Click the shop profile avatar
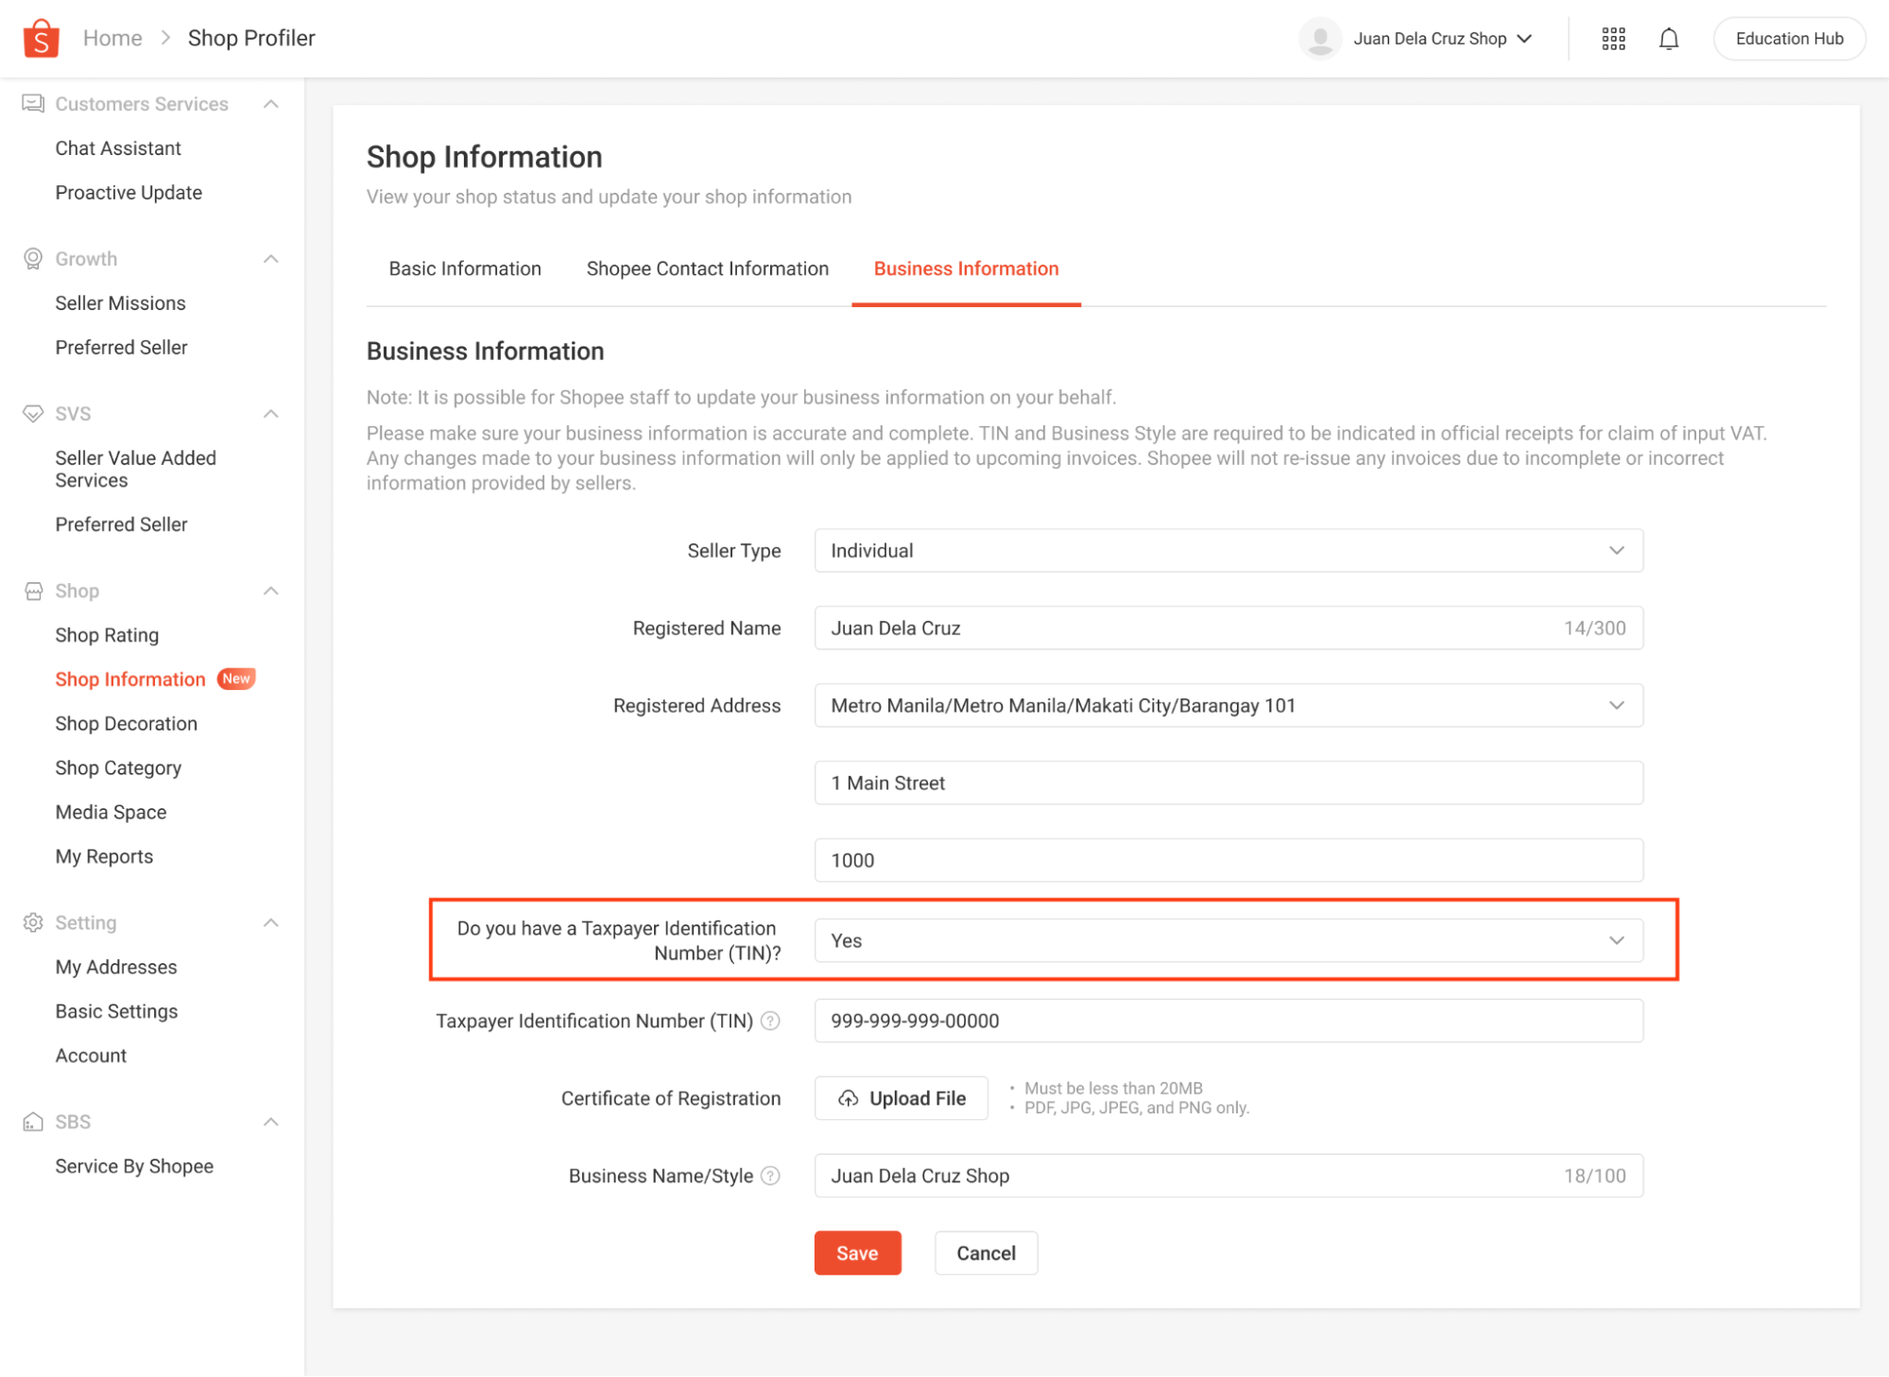 (x=1320, y=38)
